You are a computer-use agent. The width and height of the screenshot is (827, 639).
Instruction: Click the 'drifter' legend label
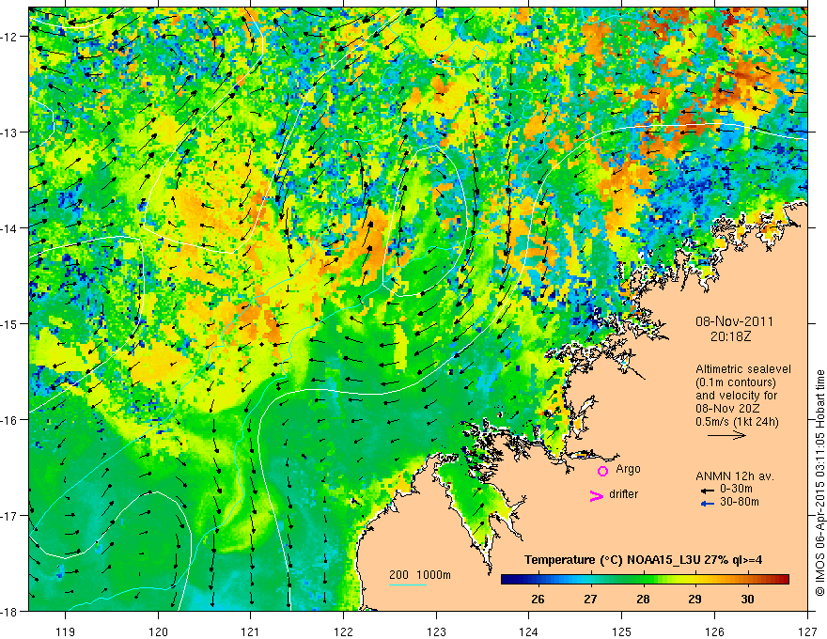(x=623, y=494)
